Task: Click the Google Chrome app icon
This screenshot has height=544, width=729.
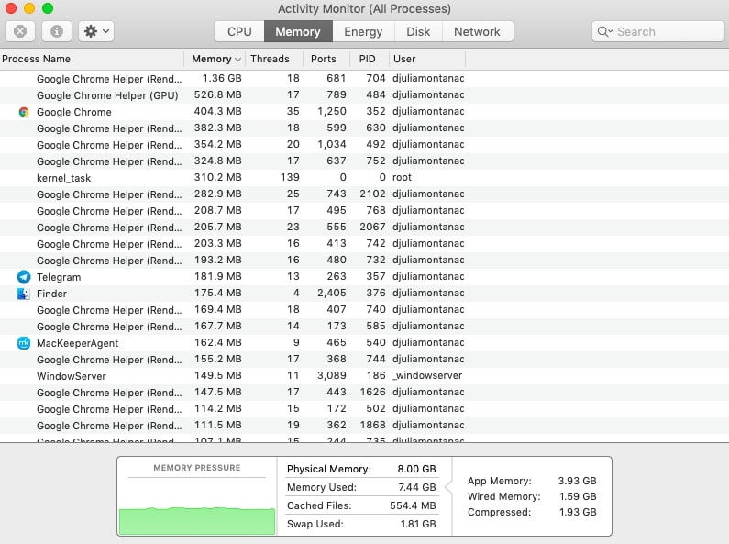Action: 24,112
